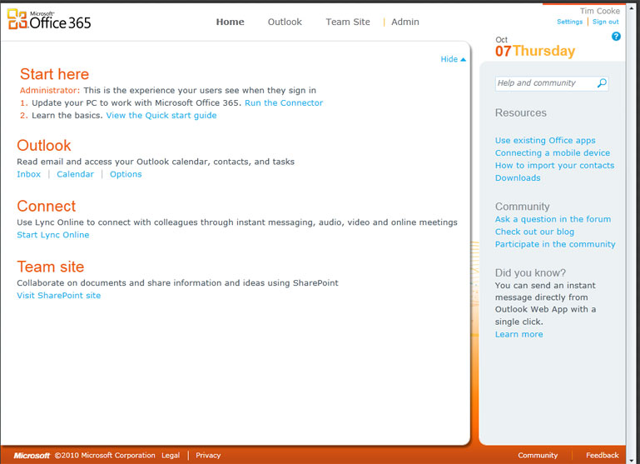The image size is (640, 464).
Task: Go to Downloads resource link
Action: tap(518, 178)
